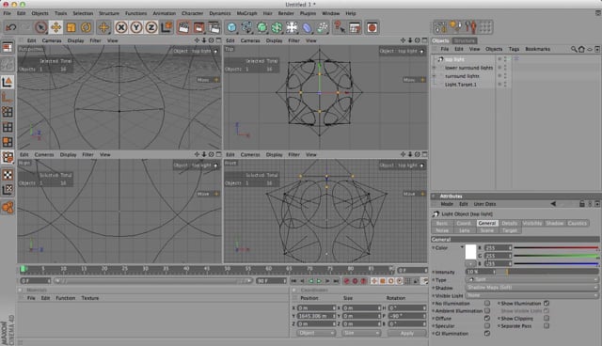
Task: Open the Shadow tab in Attributes
Action: [554, 223]
